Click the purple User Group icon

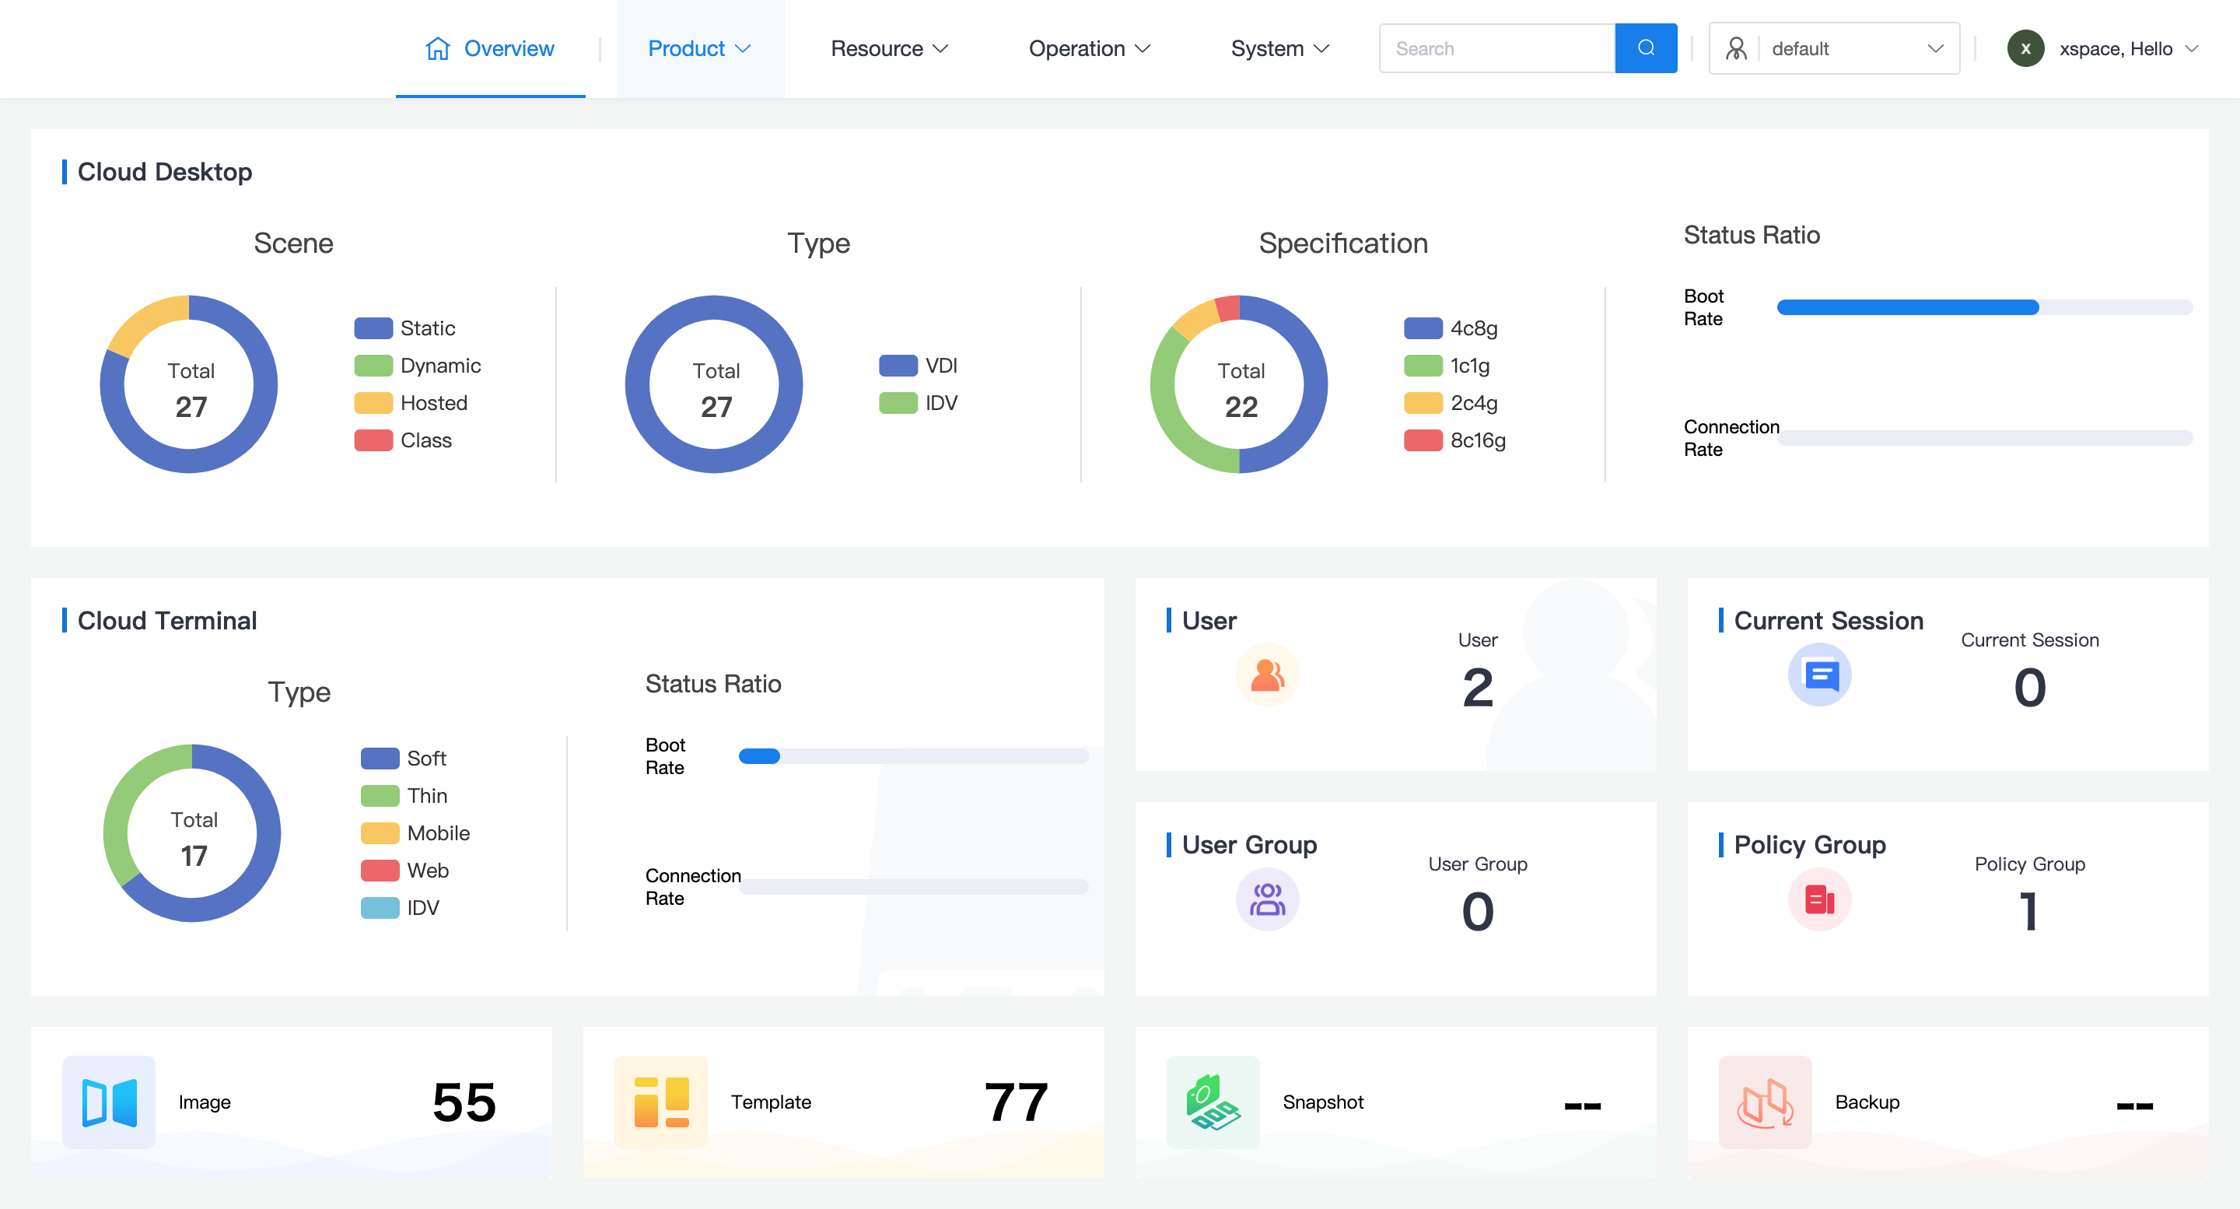[x=1267, y=899]
